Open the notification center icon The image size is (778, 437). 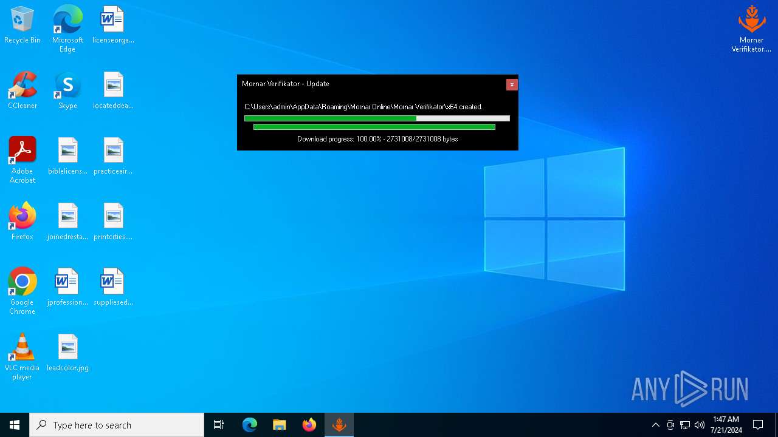pyautogui.click(x=758, y=425)
